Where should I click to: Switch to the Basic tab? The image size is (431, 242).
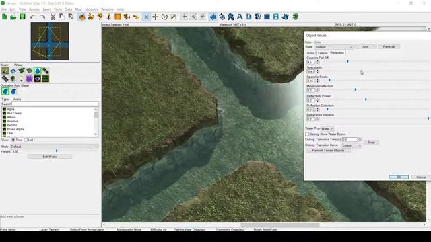tap(310, 53)
